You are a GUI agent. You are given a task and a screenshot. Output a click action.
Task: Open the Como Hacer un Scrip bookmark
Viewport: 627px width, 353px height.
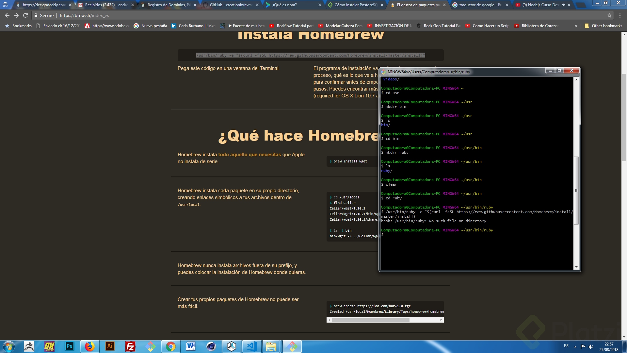click(487, 26)
